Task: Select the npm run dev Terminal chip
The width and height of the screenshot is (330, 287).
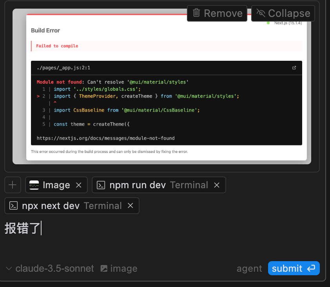Action: (x=152, y=185)
